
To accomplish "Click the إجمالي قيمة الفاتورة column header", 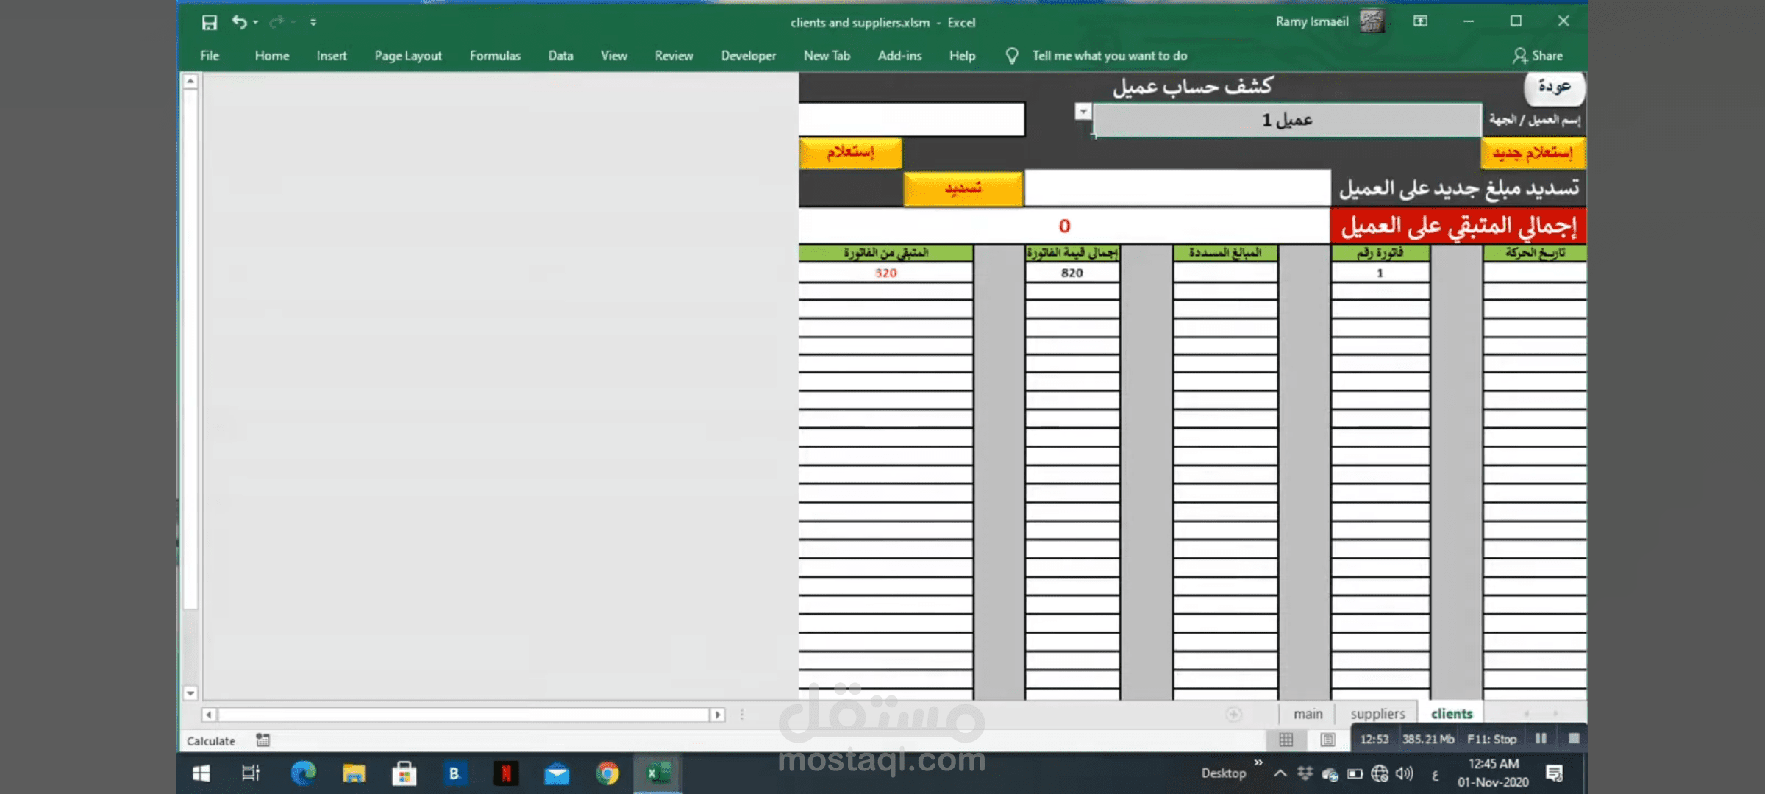I will (x=1072, y=253).
